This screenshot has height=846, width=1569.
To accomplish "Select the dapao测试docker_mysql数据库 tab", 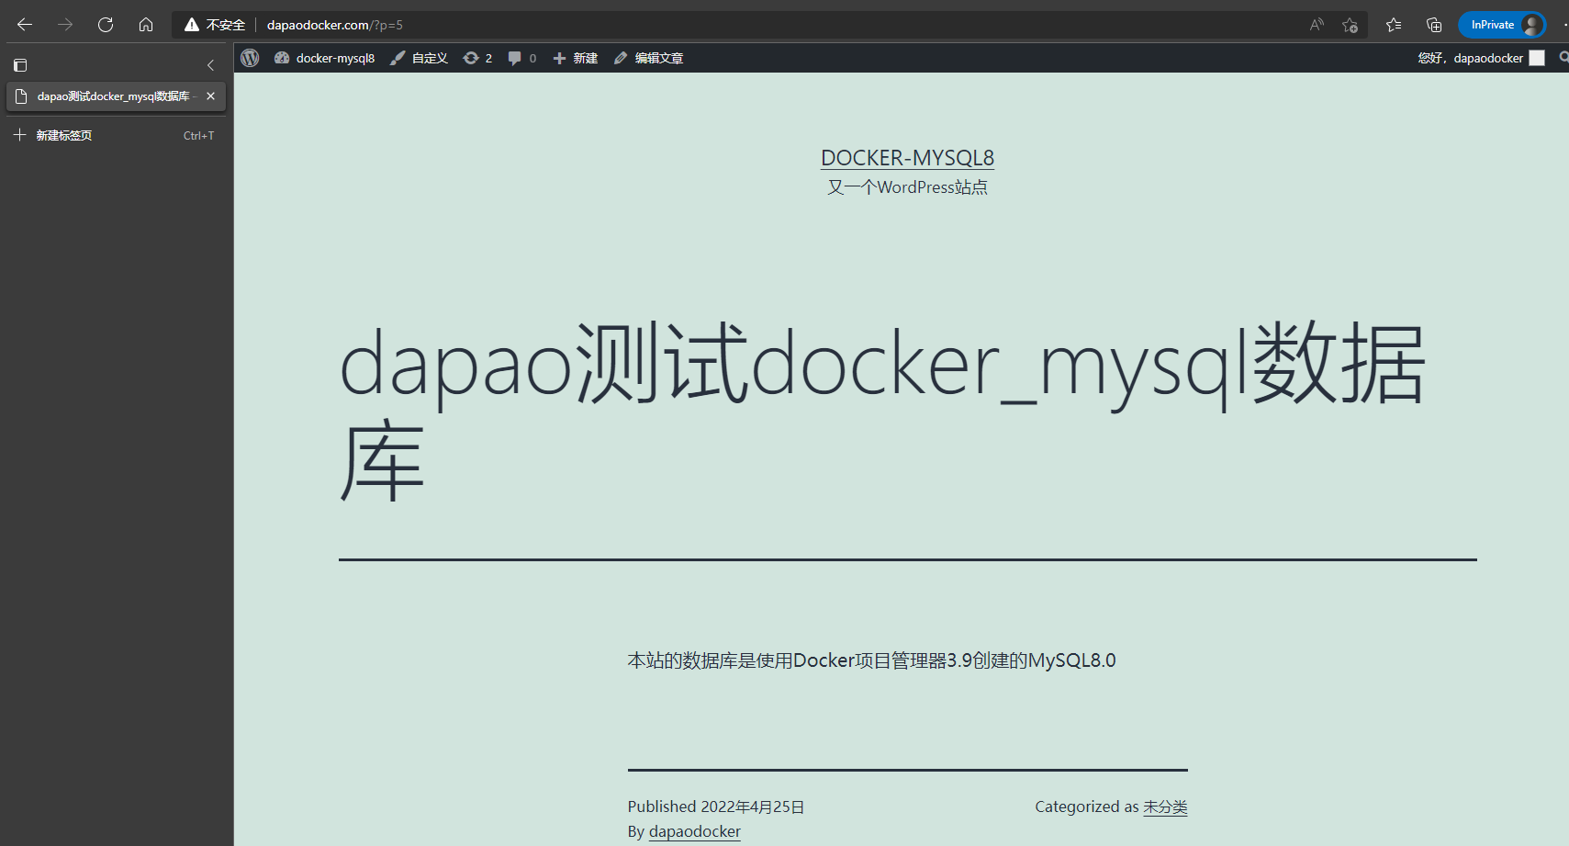I will pos(116,96).
